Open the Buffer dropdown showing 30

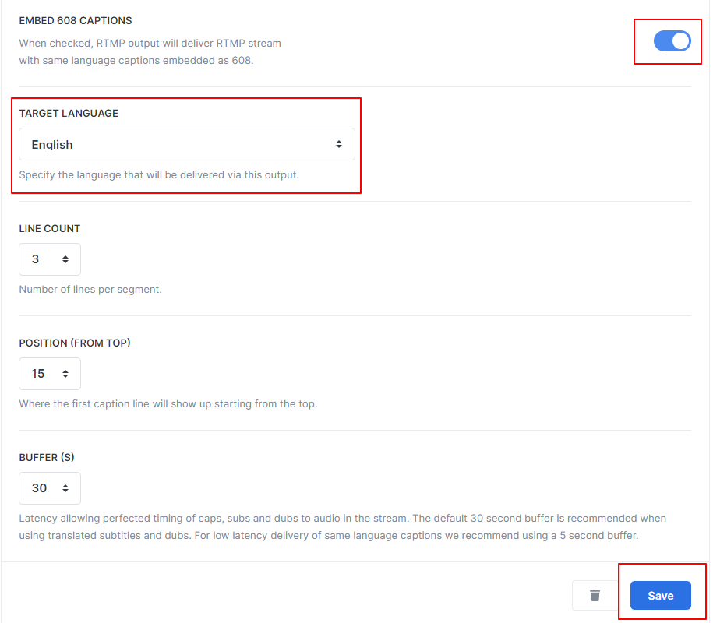(x=50, y=488)
